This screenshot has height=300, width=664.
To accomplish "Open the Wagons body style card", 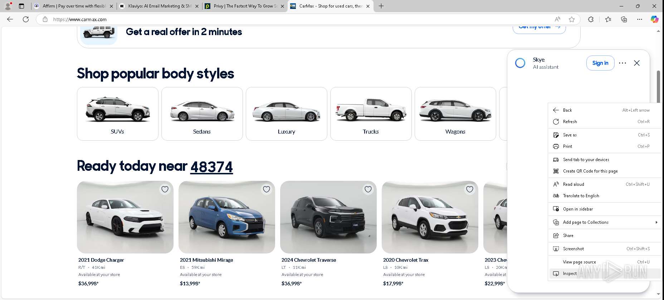I will [x=455, y=114].
